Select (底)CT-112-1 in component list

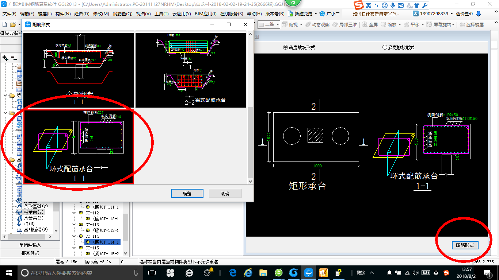pos(106,219)
